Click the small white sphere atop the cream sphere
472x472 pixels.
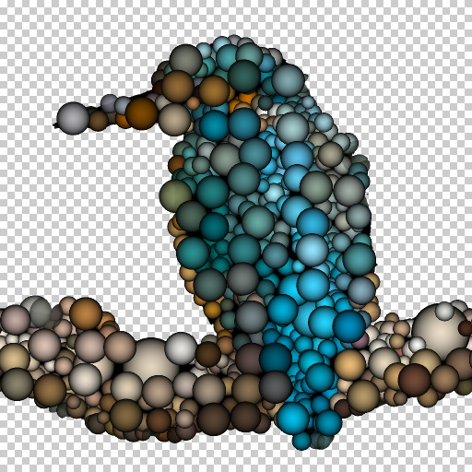[x=444, y=311]
